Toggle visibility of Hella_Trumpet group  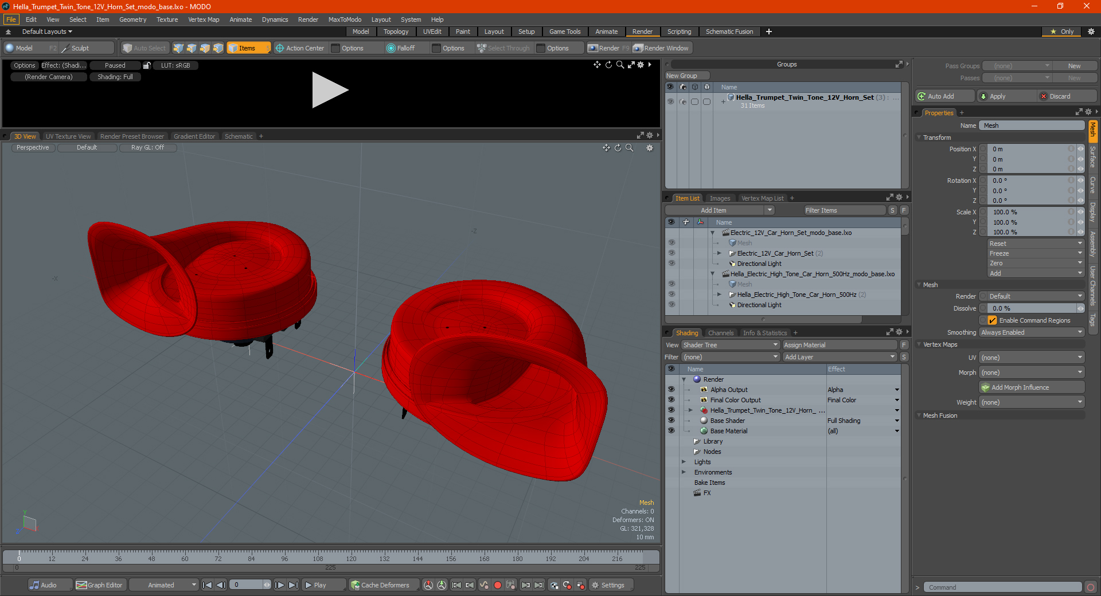click(x=670, y=101)
